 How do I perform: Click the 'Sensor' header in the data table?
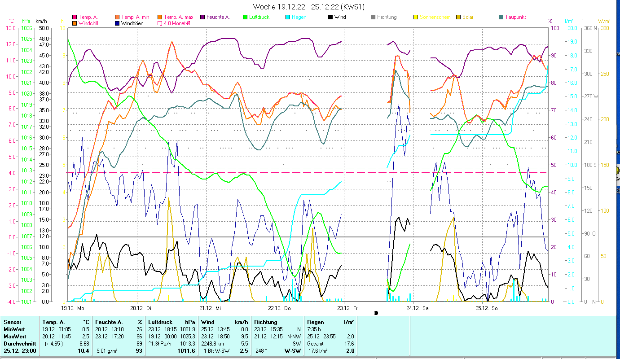tap(12, 322)
